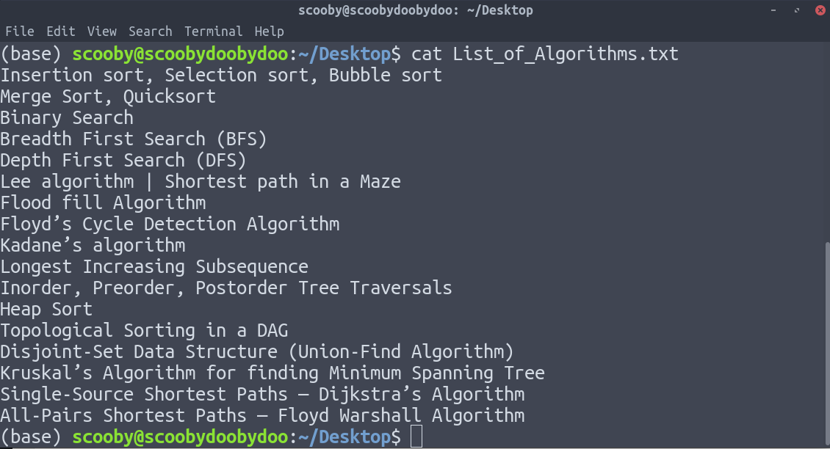Click the Longest Increasing Subsequence line

(x=154, y=266)
